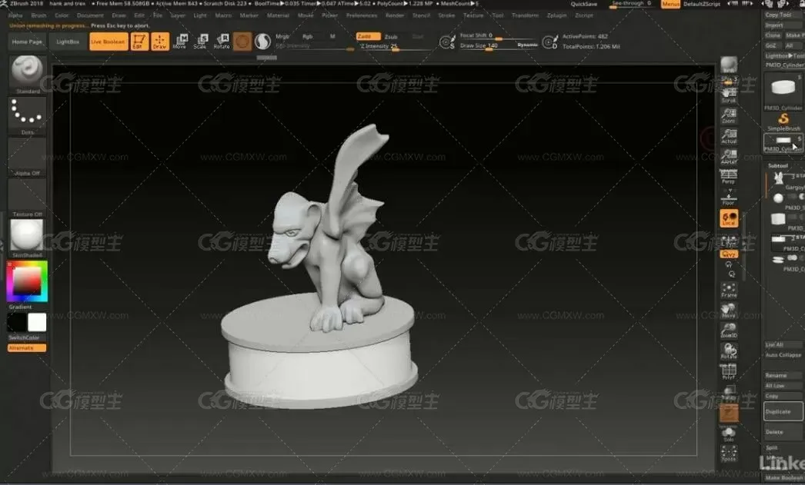Image resolution: width=805 pixels, height=485 pixels.
Task: Toggle Mrgb channel
Action: point(282,36)
